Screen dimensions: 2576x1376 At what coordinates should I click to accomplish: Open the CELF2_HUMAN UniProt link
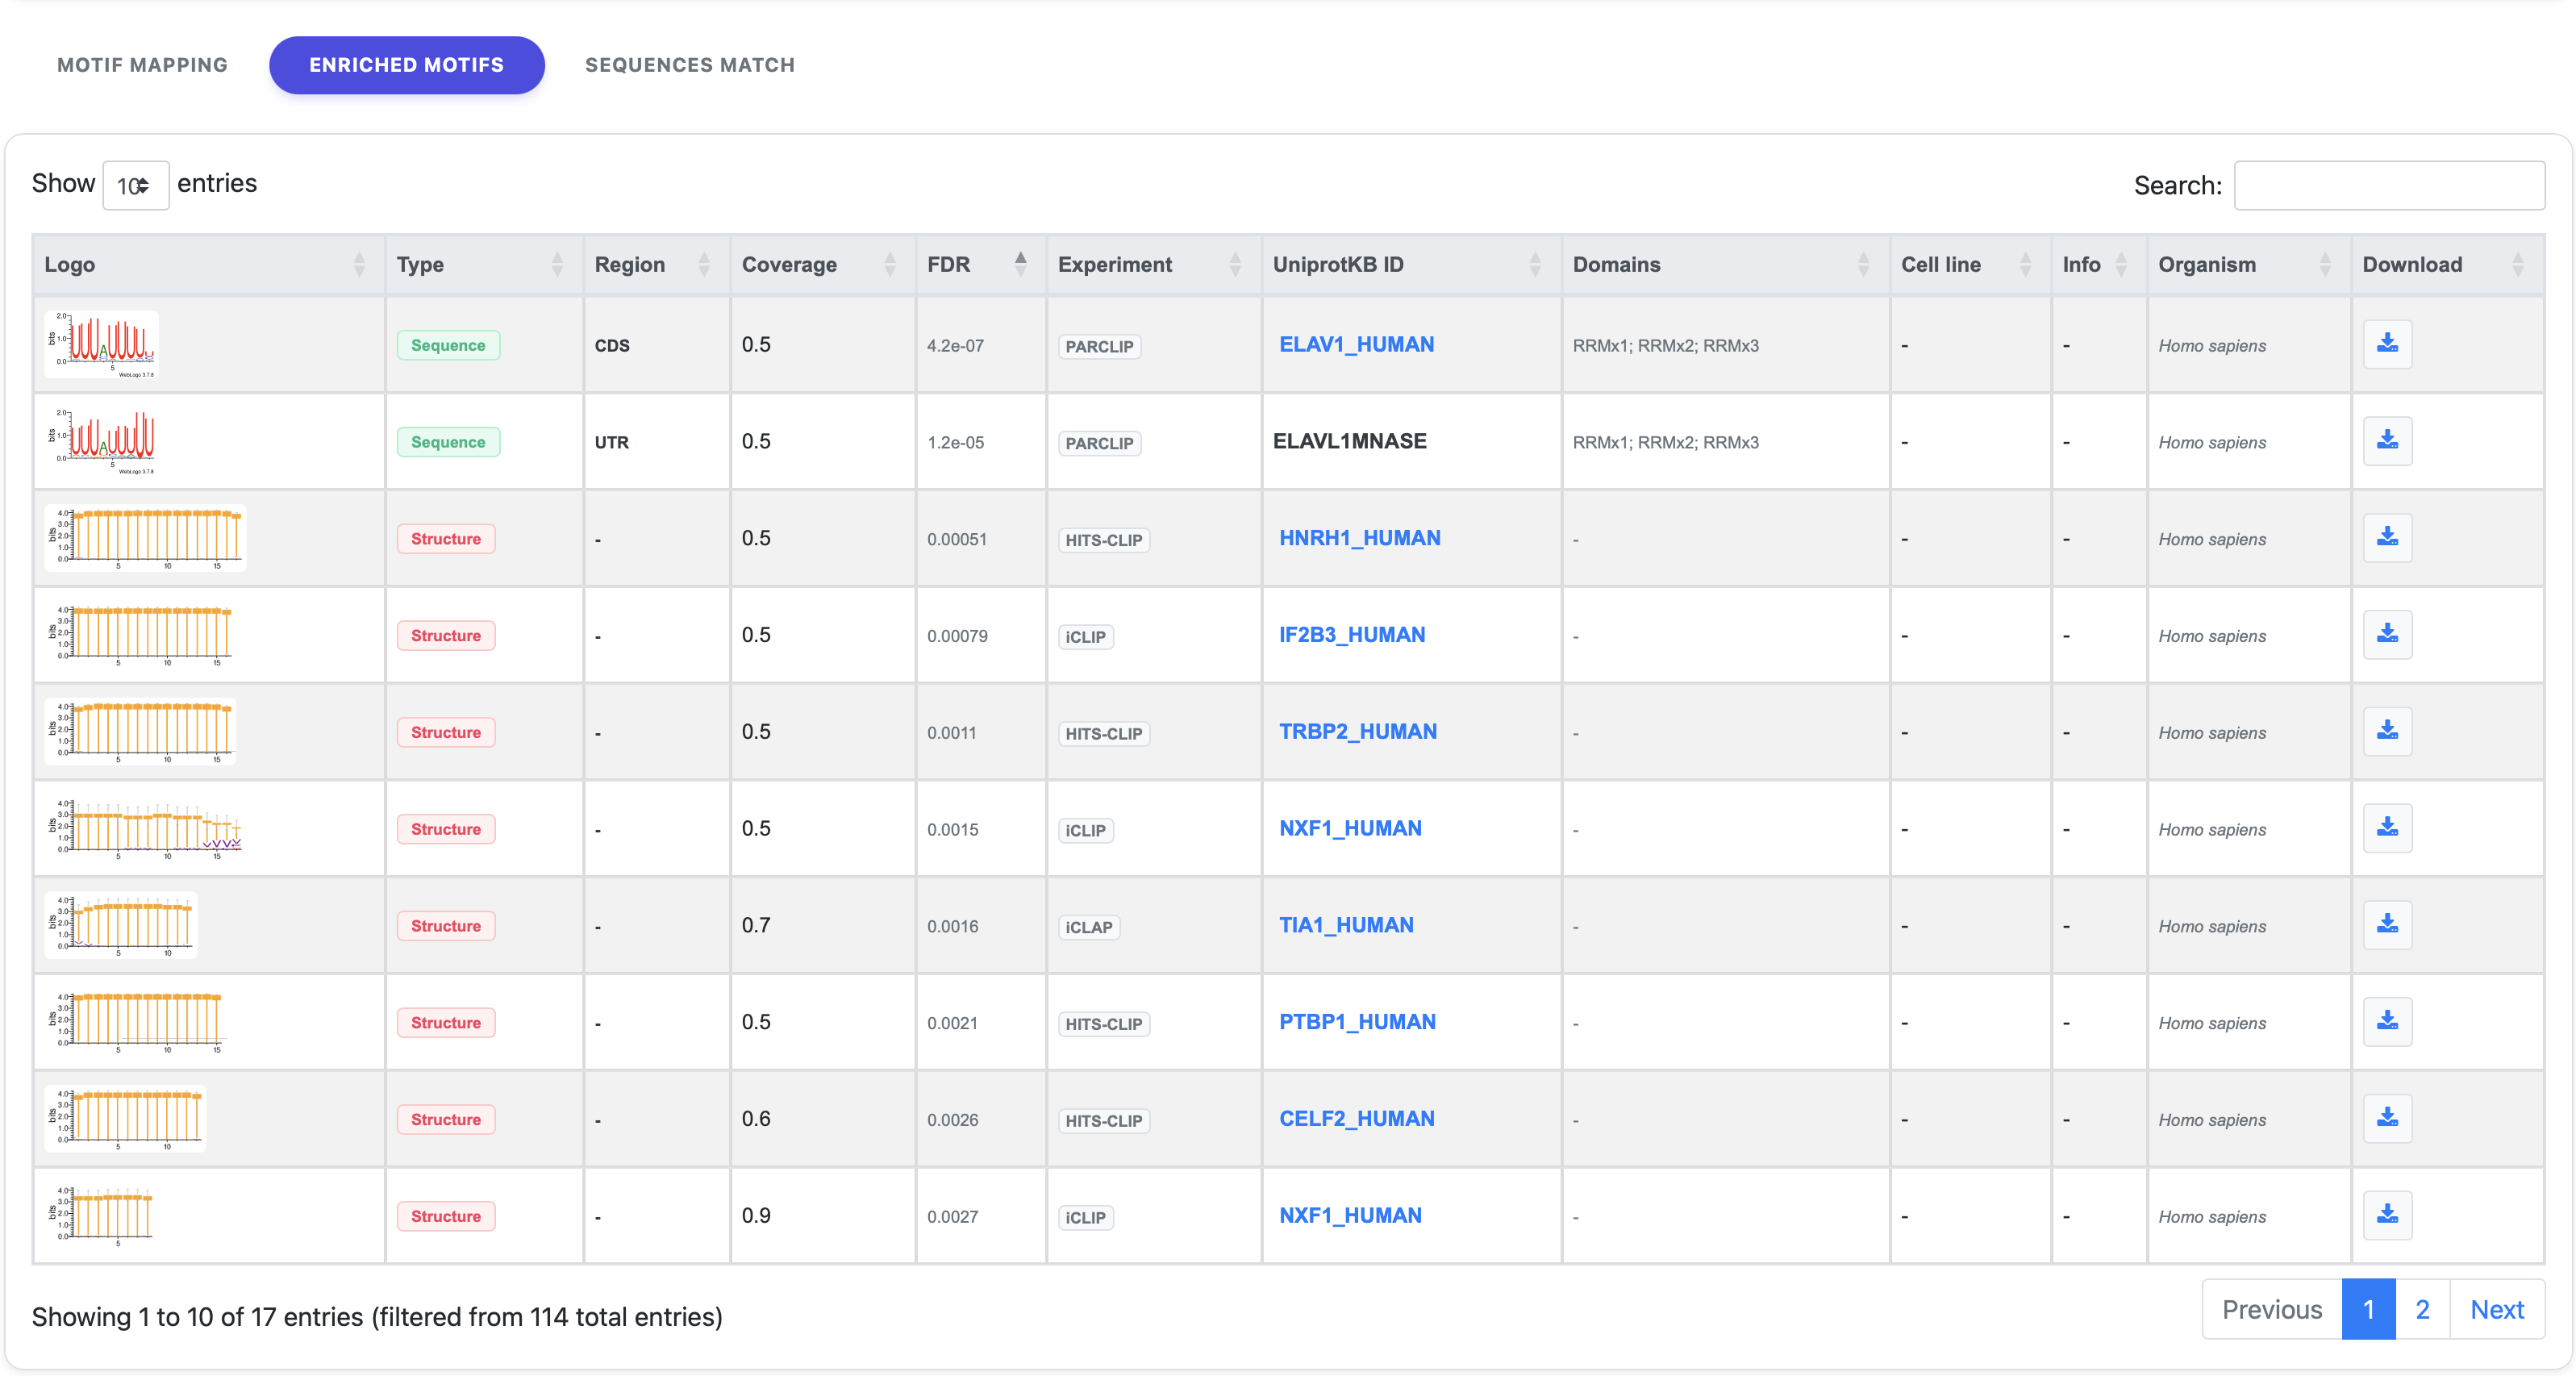[x=1356, y=1119]
